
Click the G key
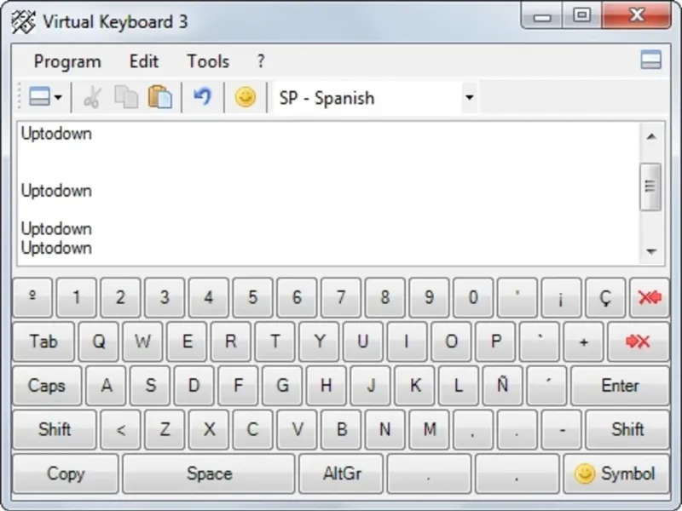click(x=282, y=386)
